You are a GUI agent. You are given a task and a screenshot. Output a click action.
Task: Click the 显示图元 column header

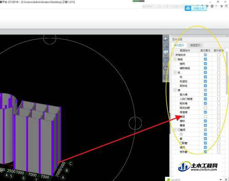[205, 50]
